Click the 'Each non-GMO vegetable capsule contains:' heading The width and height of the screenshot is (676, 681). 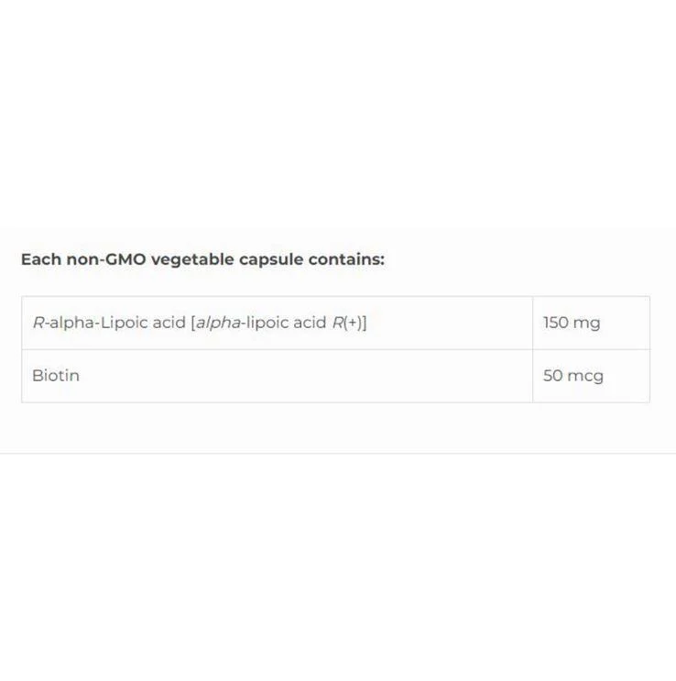click(202, 259)
